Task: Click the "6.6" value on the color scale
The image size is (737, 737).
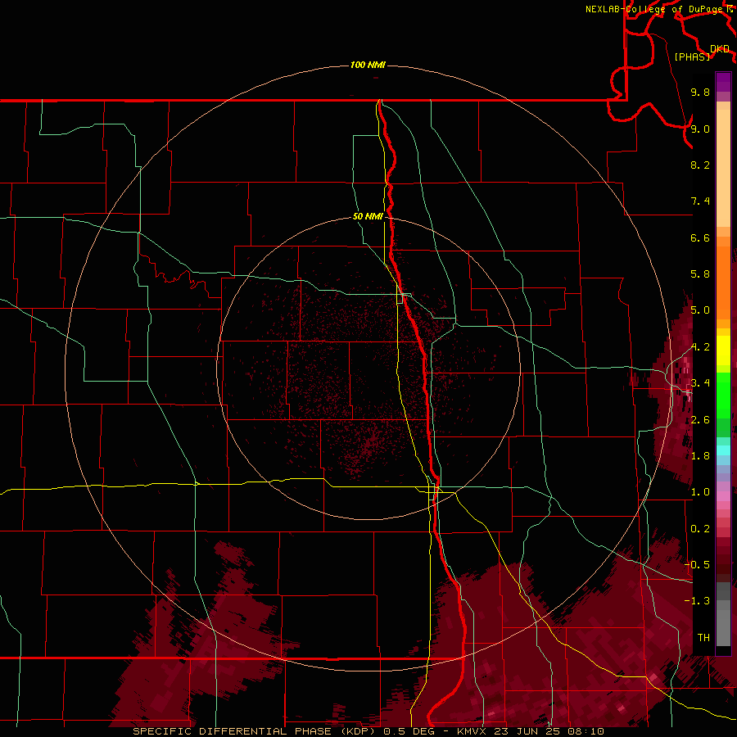Action: pos(700,237)
